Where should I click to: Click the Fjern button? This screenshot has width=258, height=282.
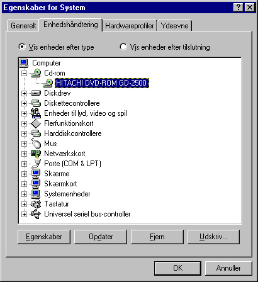[x=157, y=237]
